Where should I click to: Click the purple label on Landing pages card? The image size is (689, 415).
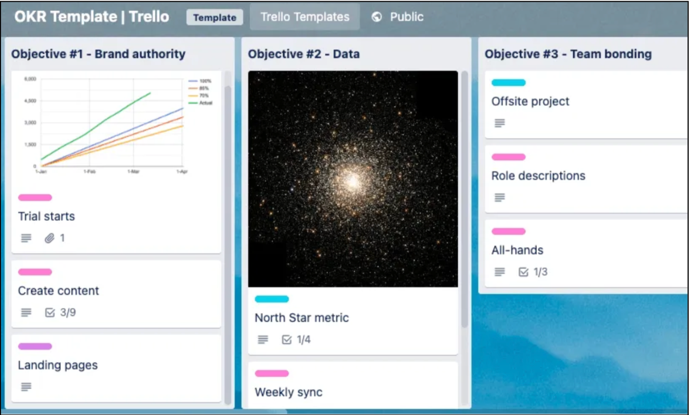[x=34, y=346]
